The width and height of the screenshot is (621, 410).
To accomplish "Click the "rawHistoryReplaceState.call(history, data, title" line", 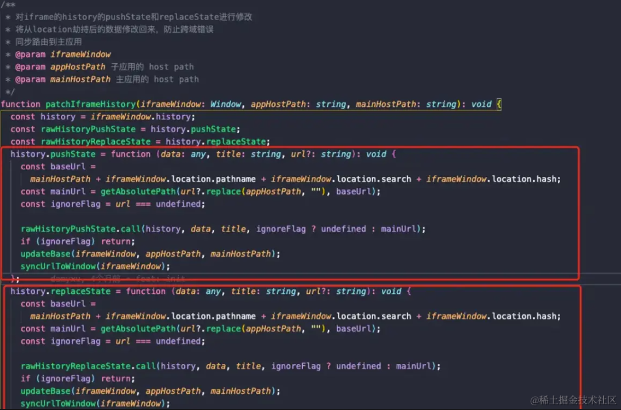I will coord(231,366).
